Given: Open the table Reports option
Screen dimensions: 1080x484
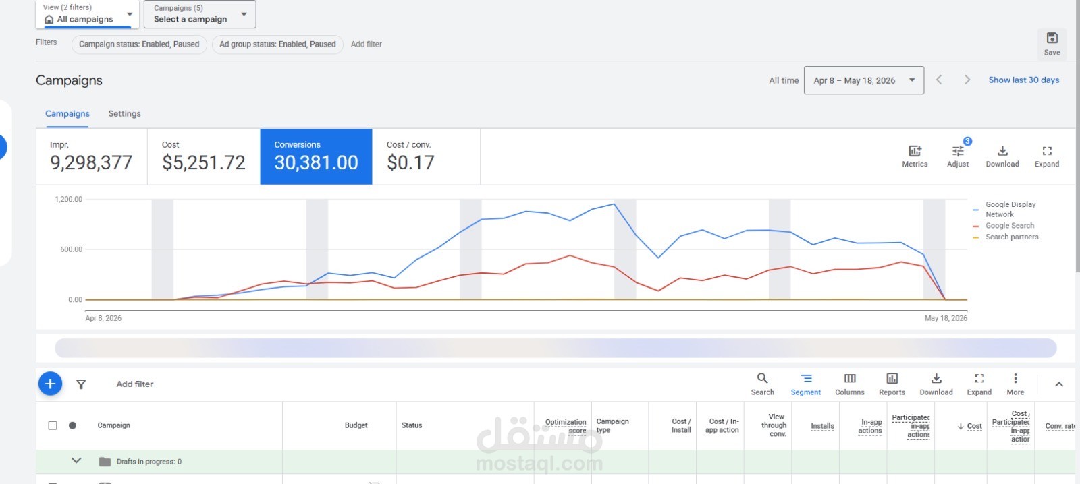Looking at the screenshot, I should 892,384.
